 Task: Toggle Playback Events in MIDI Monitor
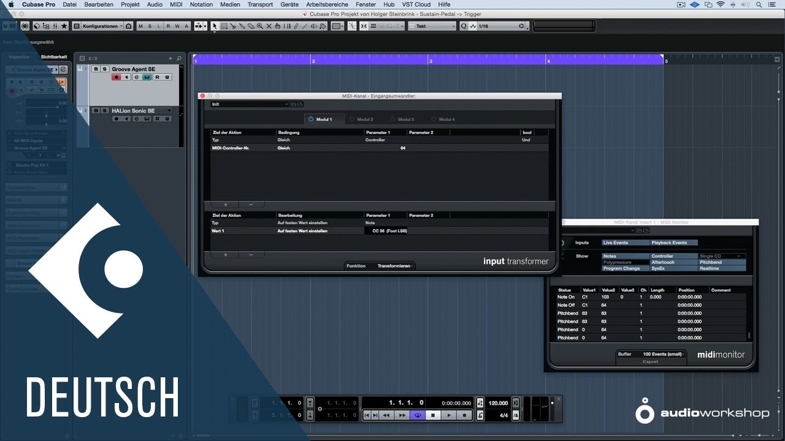pos(673,243)
